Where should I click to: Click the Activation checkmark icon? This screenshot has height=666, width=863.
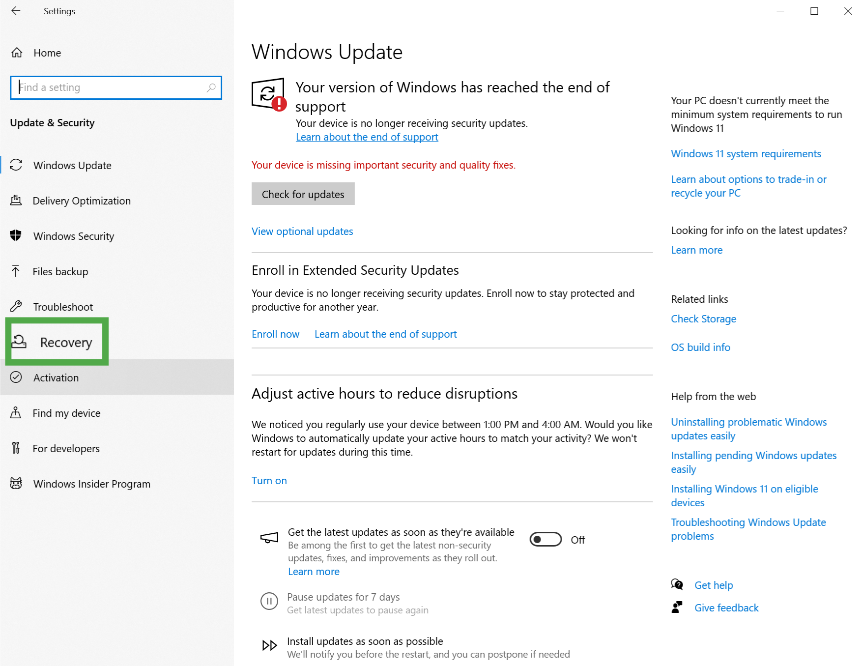click(x=16, y=377)
